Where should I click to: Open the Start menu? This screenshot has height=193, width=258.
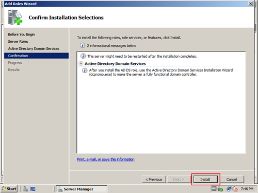point(9,189)
